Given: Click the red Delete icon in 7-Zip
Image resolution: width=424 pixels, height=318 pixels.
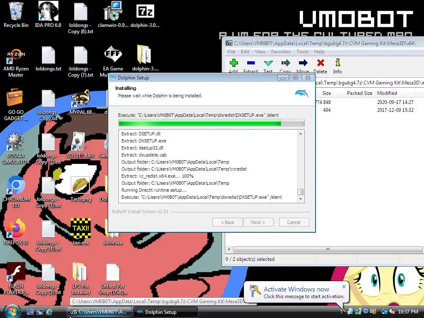Looking at the screenshot, I should point(320,63).
